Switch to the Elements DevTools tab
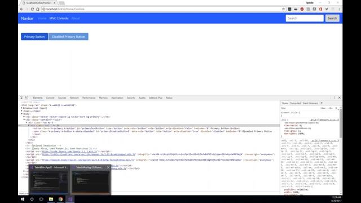The width and height of the screenshot is (361, 203). 38,98
